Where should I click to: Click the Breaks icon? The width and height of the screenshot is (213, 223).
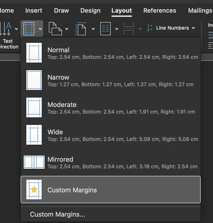point(128,29)
